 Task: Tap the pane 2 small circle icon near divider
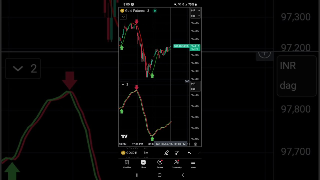coord(187,80)
